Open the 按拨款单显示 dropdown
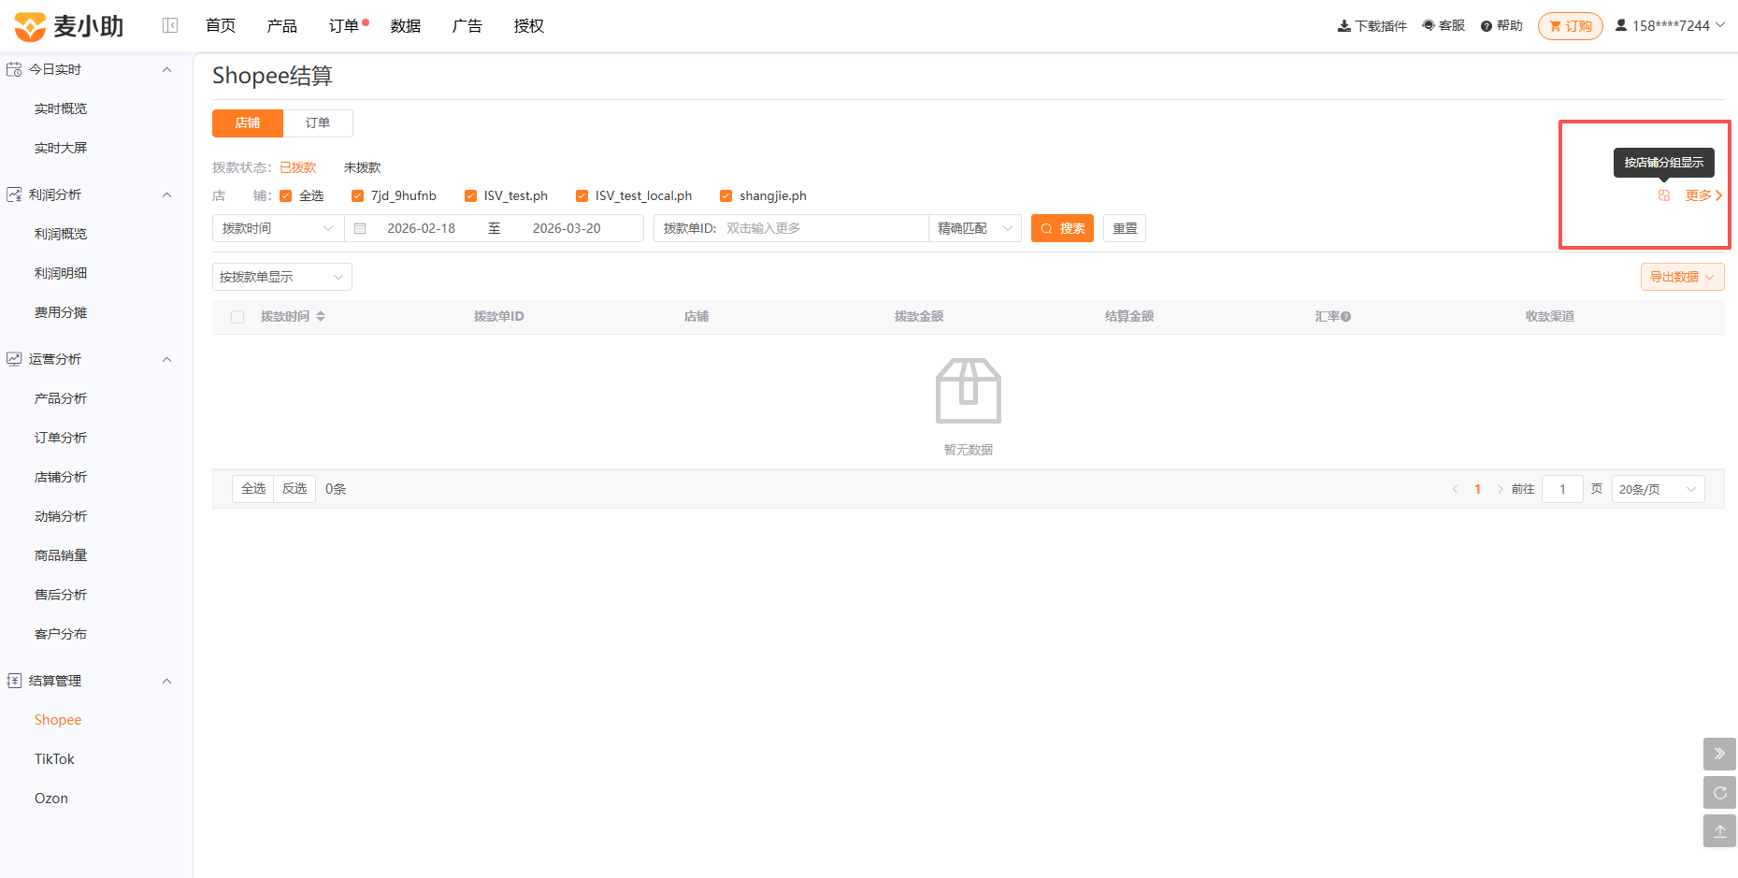Screen dimensions: 1738x878 [x=282, y=277]
